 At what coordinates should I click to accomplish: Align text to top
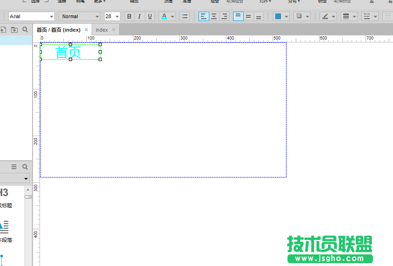tap(238, 17)
